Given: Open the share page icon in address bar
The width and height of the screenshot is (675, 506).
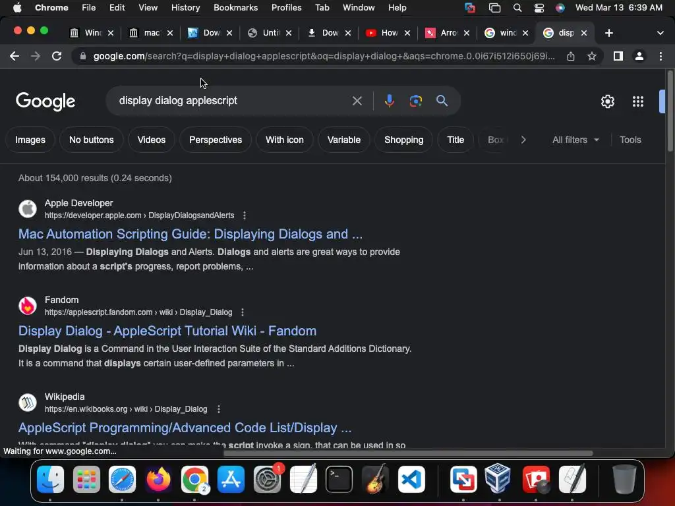Looking at the screenshot, I should 571,57.
